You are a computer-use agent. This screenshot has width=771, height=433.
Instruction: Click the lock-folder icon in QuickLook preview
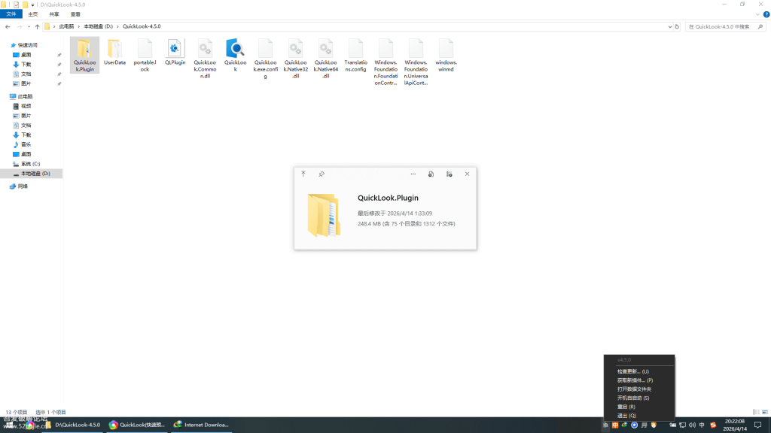(x=431, y=174)
